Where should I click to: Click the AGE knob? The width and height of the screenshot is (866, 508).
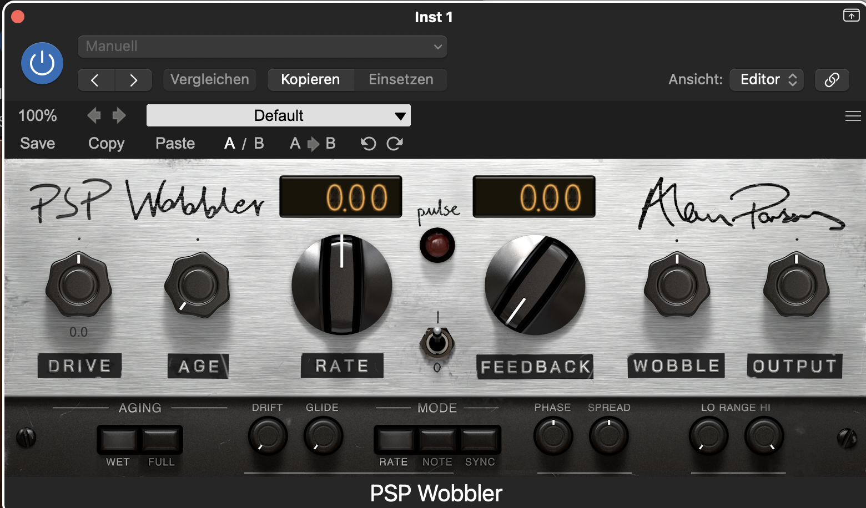197,285
